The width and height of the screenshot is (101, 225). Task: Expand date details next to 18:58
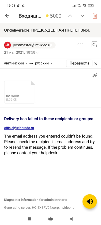pyautogui.click(x=37, y=53)
